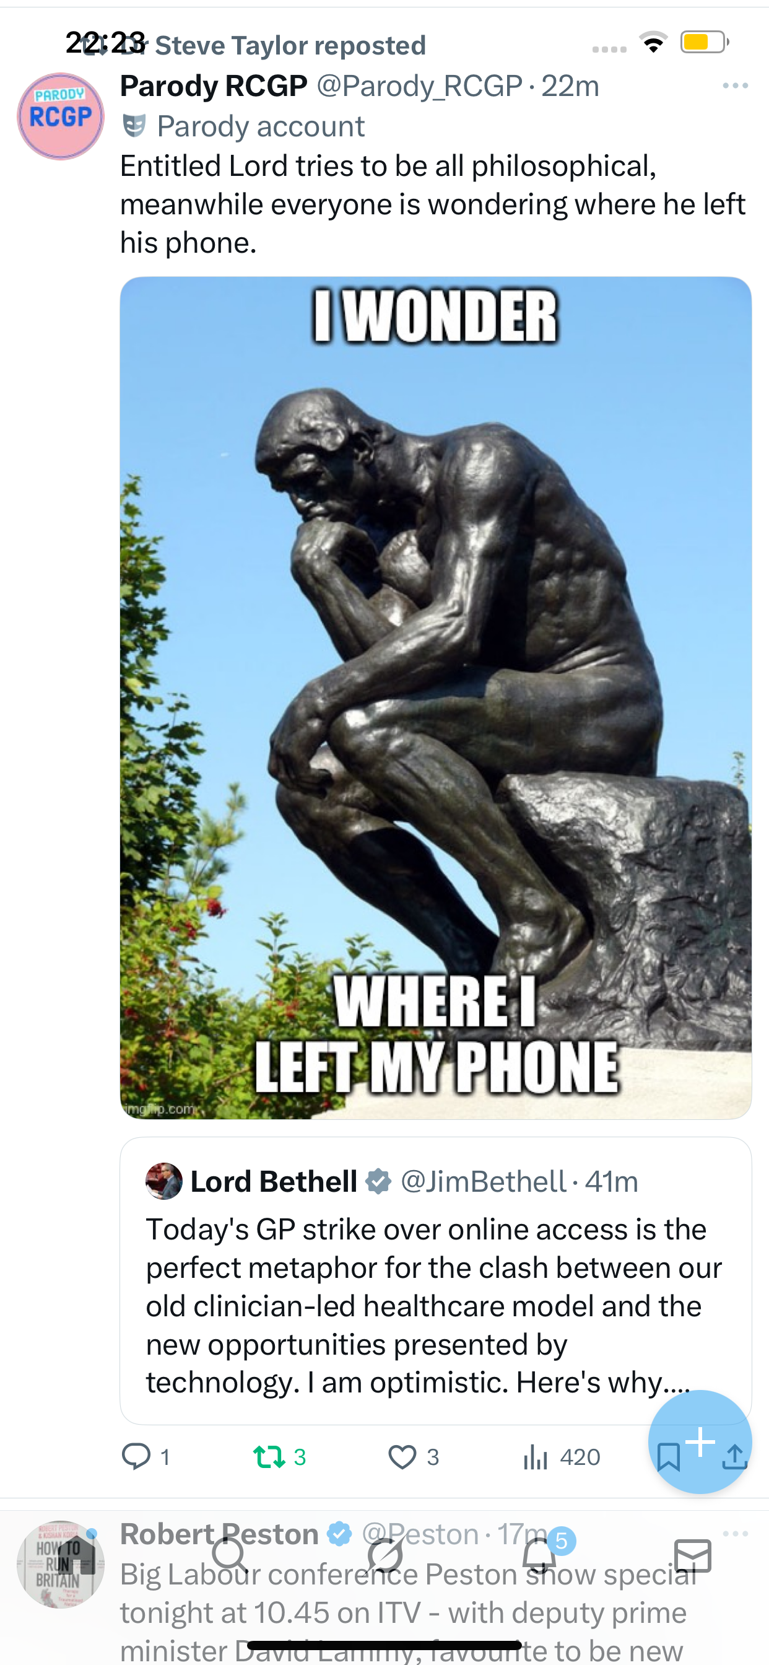
Task: Open the Thinker meme image
Action: click(x=435, y=698)
